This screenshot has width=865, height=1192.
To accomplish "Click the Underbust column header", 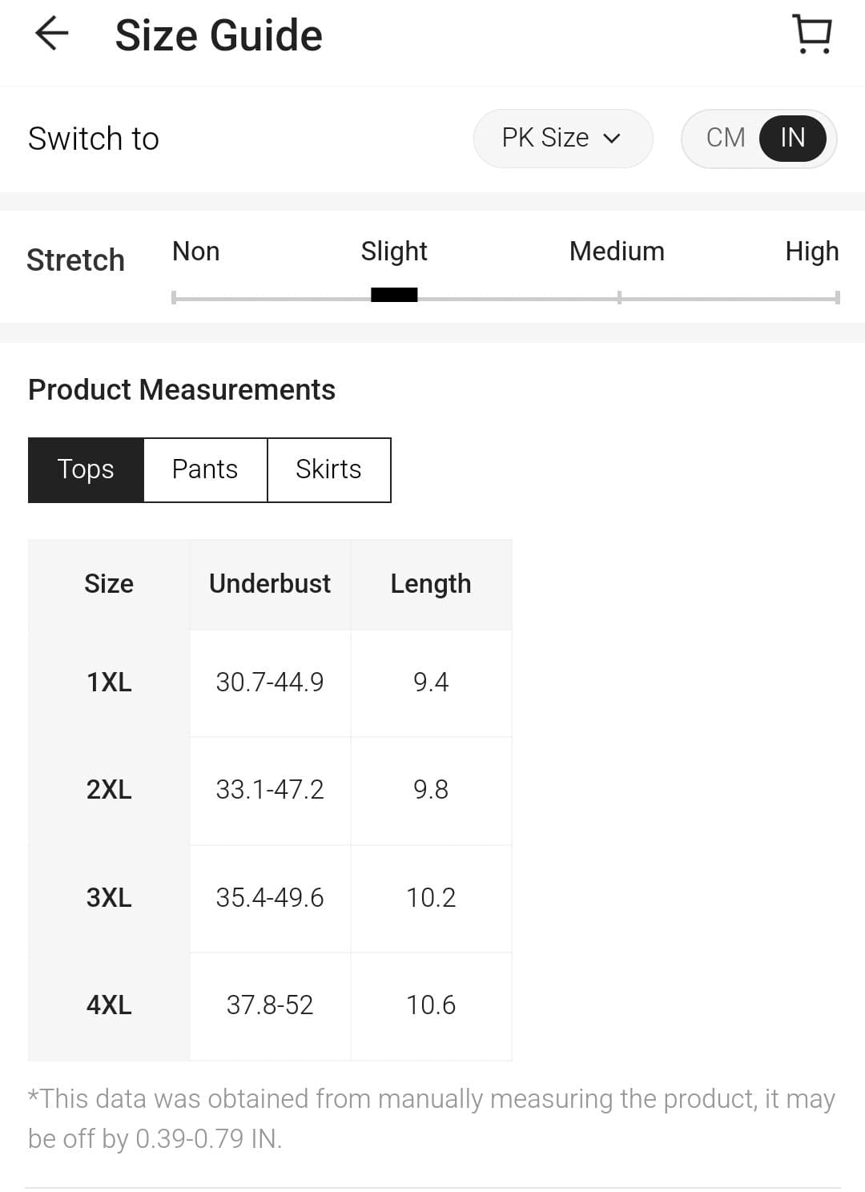I will click(x=270, y=584).
